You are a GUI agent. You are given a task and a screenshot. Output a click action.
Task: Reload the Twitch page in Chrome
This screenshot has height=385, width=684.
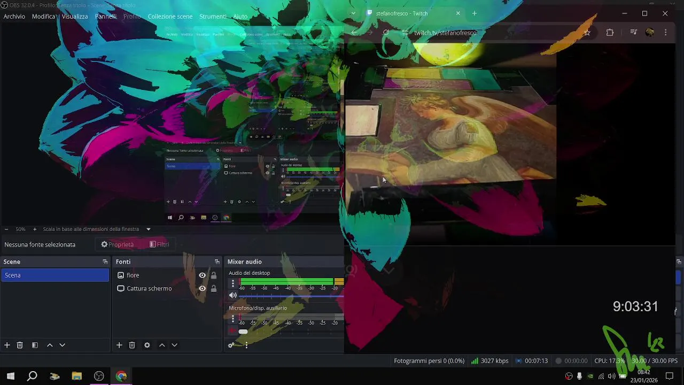click(x=386, y=33)
